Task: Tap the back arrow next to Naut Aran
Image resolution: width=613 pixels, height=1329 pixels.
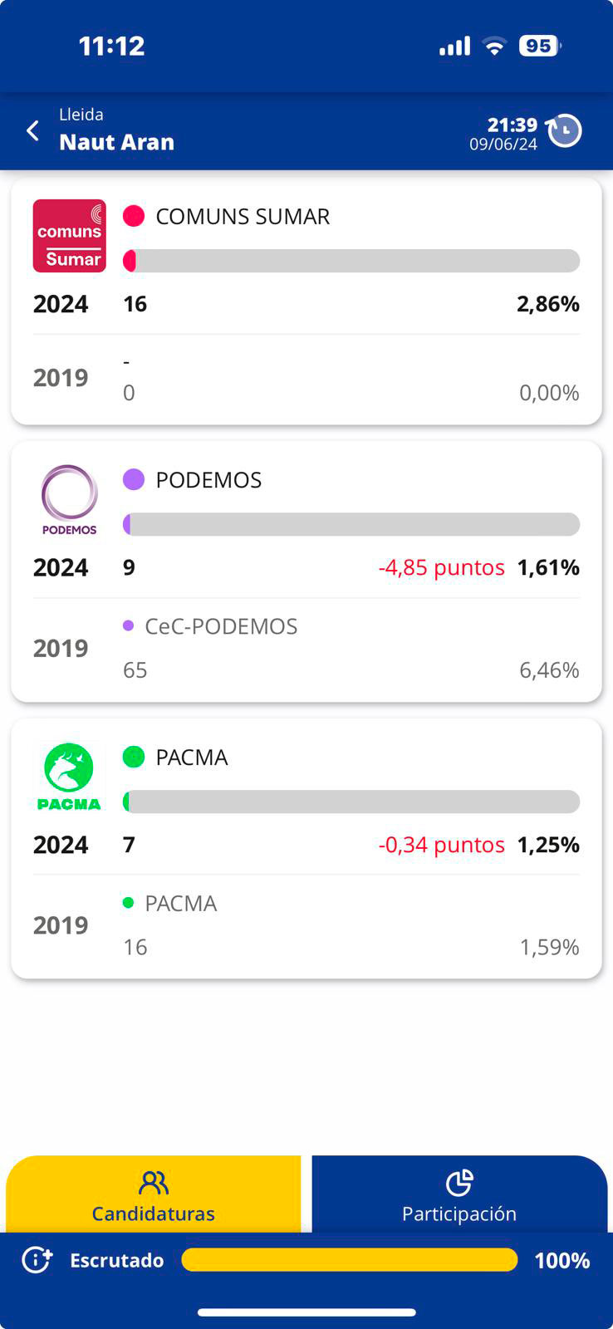Action: (33, 131)
